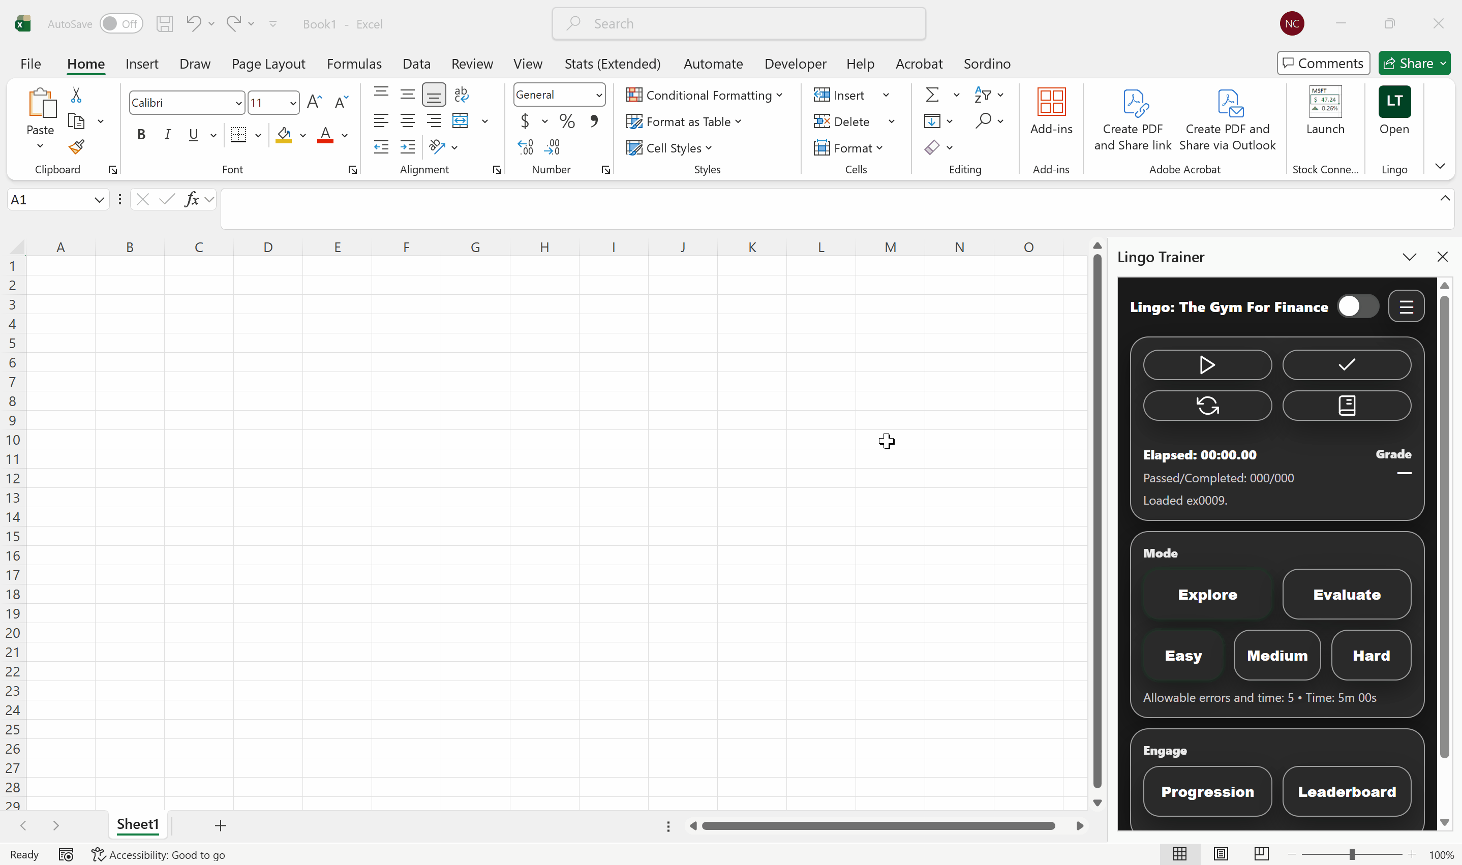The width and height of the screenshot is (1462, 865).
Task: Click Center horizontal alignment icon
Action: point(408,120)
